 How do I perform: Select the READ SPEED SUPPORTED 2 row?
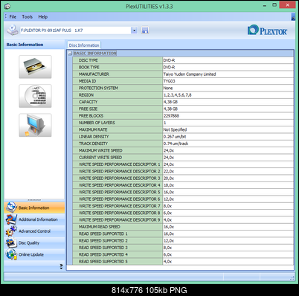point(183,241)
